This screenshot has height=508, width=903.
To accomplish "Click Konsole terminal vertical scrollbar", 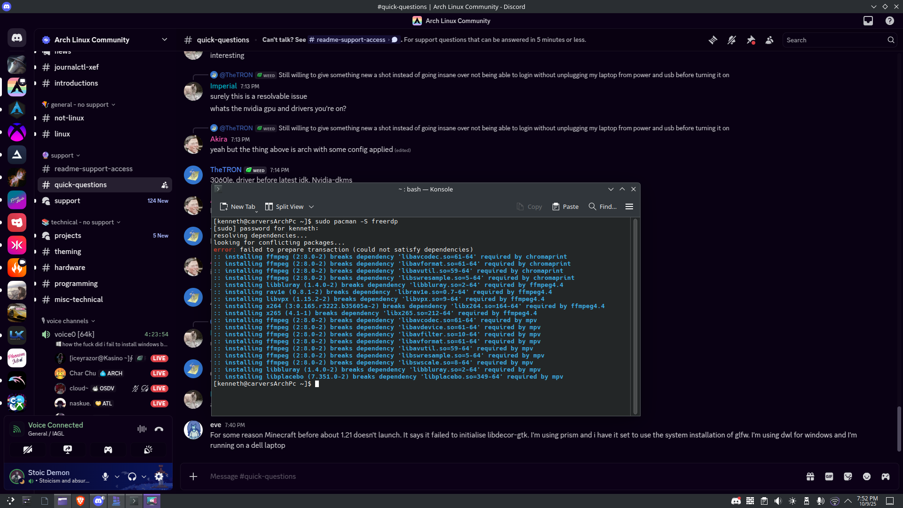I will (635, 315).
